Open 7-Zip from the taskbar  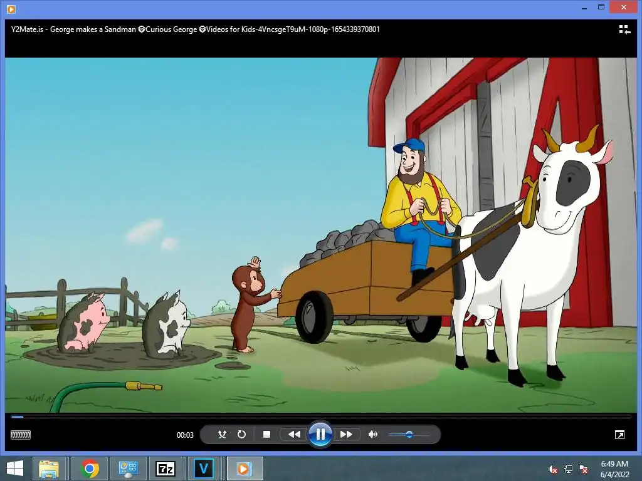pos(166,468)
